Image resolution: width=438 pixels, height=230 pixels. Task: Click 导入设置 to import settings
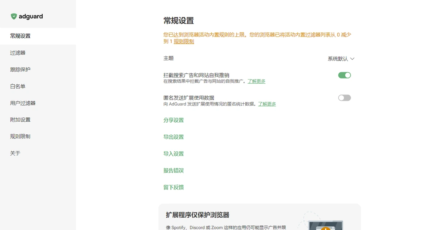click(174, 154)
